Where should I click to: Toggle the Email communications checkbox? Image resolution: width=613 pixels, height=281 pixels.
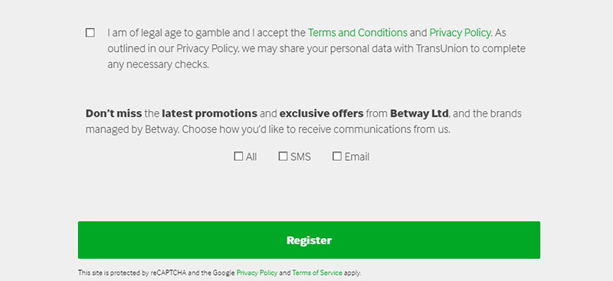pos(336,156)
